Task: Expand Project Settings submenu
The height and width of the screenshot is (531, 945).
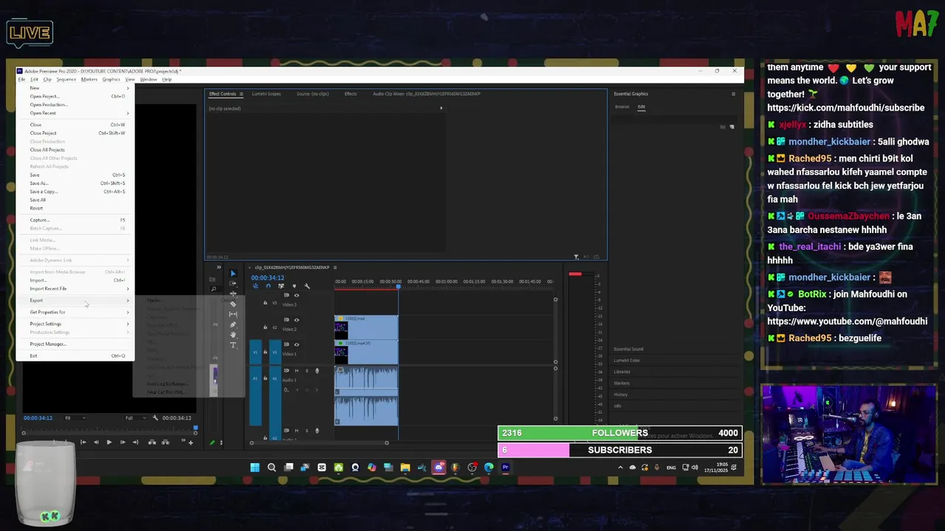Action: click(x=75, y=324)
